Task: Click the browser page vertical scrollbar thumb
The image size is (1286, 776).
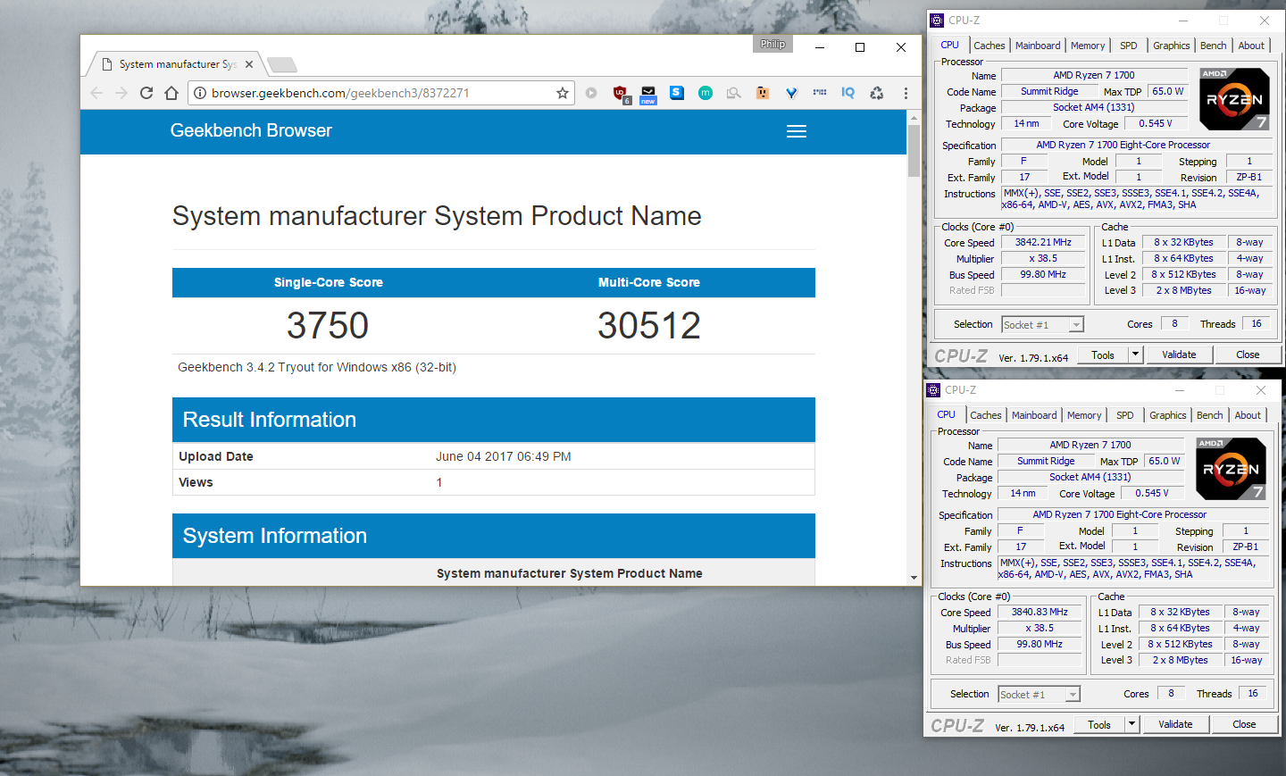Action: [914, 150]
